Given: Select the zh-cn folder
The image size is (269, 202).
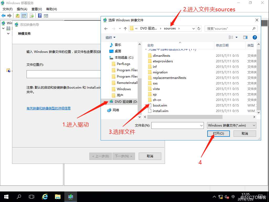Looking at the screenshot, I should 157,100.
